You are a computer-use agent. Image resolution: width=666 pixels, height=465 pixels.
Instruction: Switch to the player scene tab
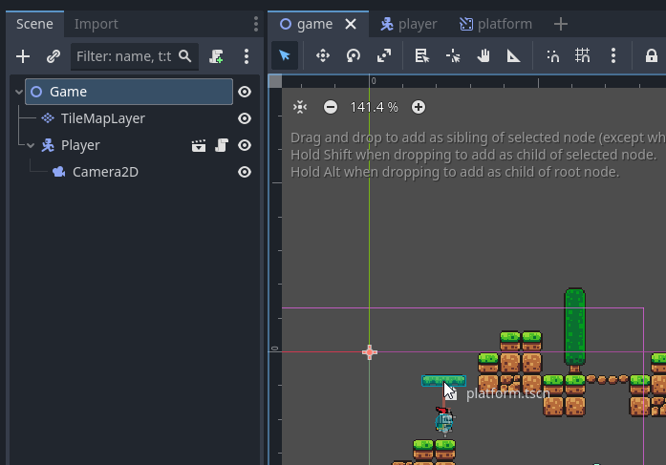[x=409, y=24]
